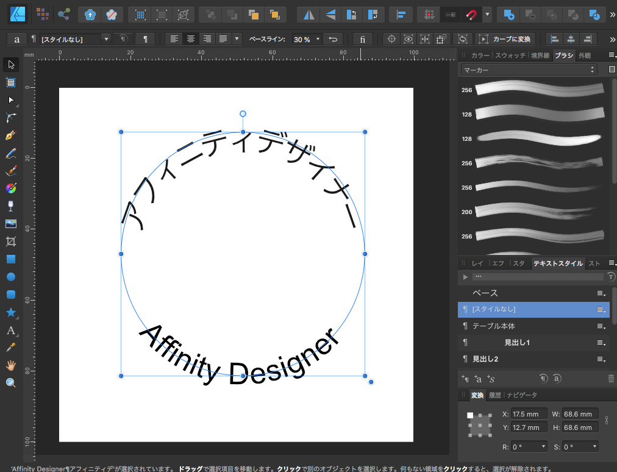Select the Node tool
The width and height of the screenshot is (617, 472).
[10, 99]
